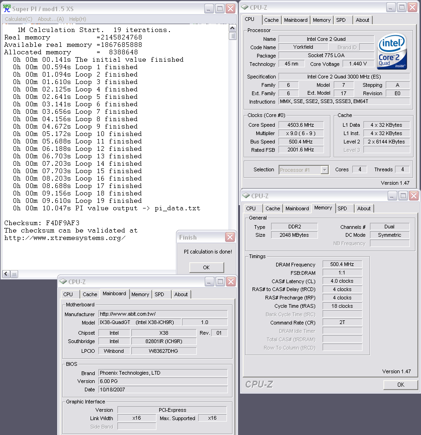Click the LPCIO W83627DHG field

(x=164, y=351)
